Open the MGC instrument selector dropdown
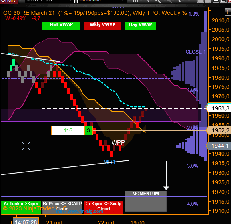This screenshot has height=224, width=231. point(50,1)
